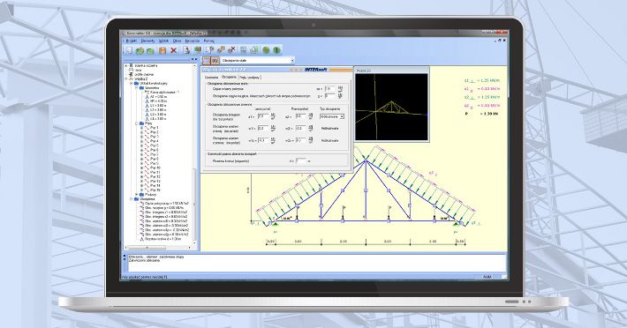Image resolution: width=627 pixels, height=328 pixels.
Task: Click the s1 snow load input field
Action: pos(262,116)
